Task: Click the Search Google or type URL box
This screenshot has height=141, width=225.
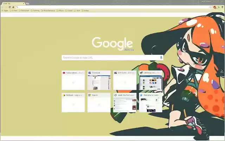Action: pyautogui.click(x=112, y=57)
